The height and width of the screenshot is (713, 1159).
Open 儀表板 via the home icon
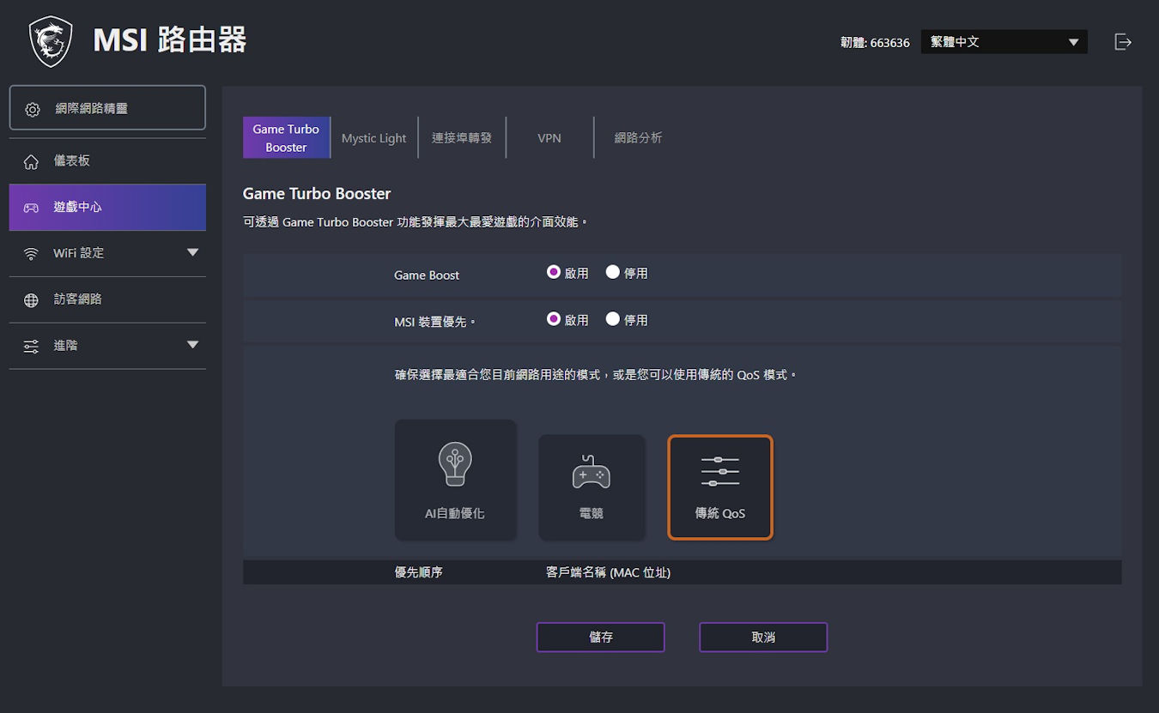coord(31,161)
